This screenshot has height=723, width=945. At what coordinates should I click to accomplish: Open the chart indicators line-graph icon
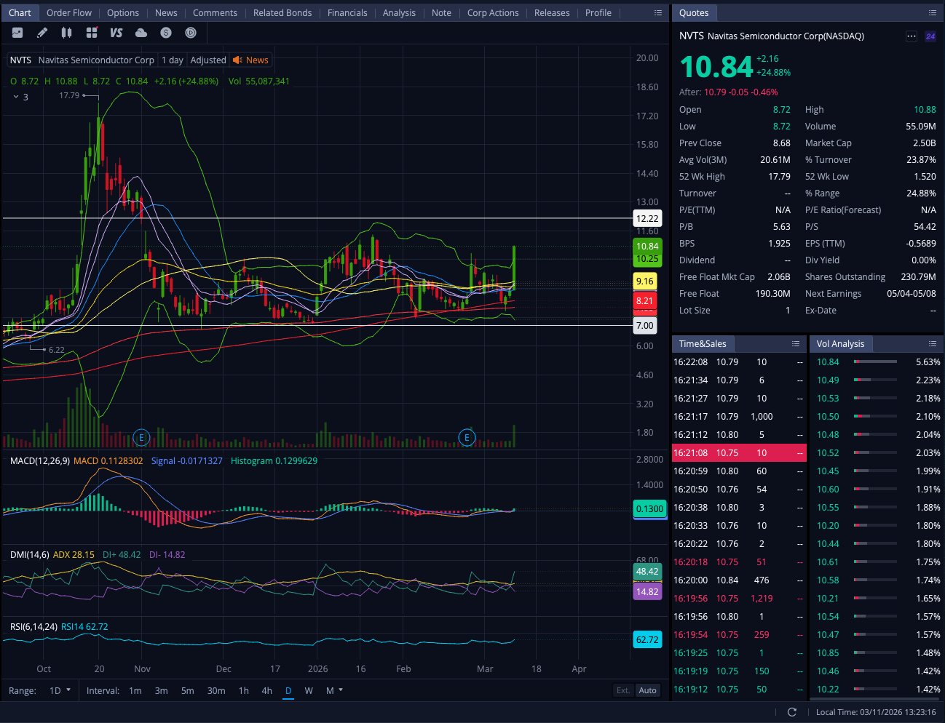click(17, 33)
